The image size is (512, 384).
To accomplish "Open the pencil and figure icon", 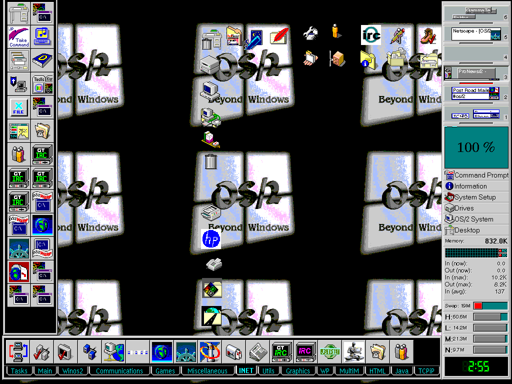I will (398, 36).
